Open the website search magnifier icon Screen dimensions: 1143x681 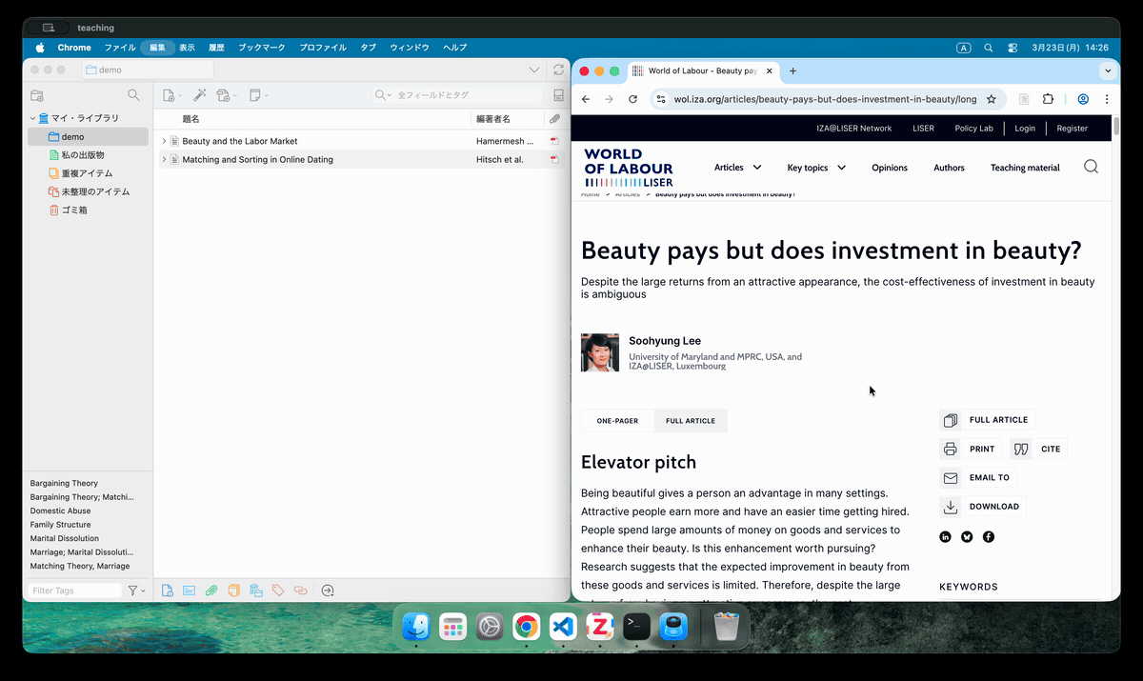pyautogui.click(x=1091, y=167)
